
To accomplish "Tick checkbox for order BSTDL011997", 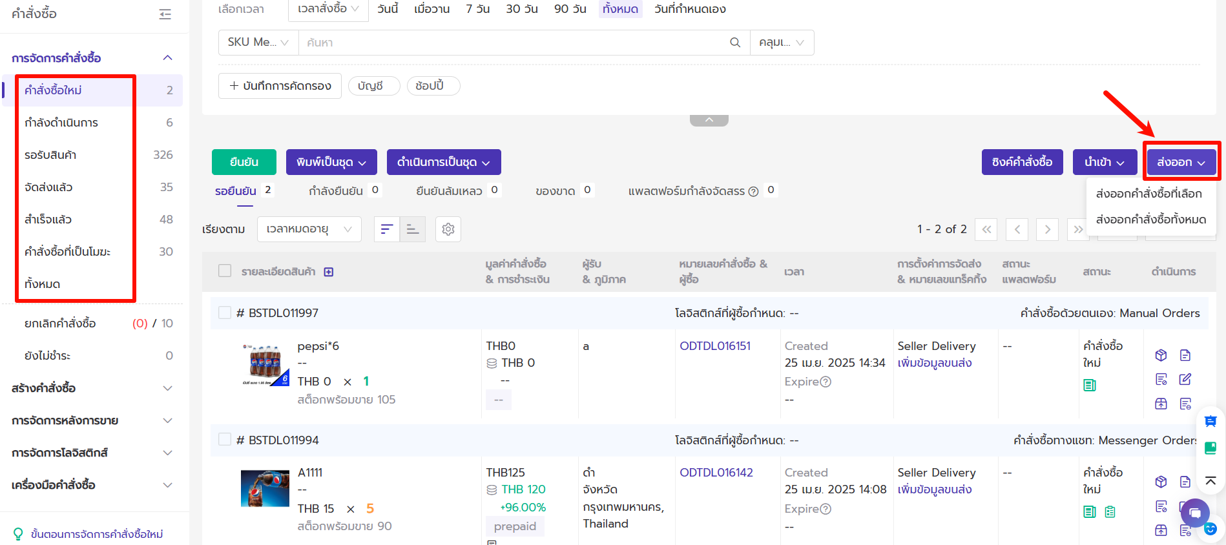I will click(225, 313).
